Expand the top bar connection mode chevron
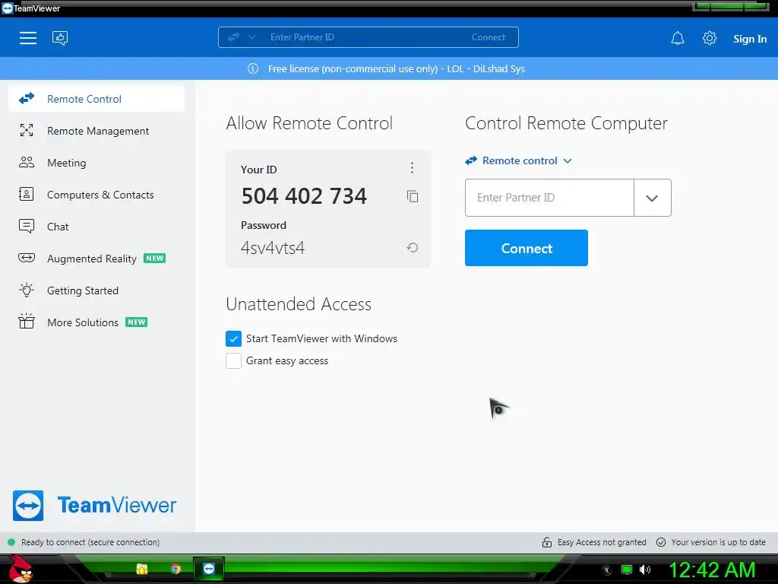The image size is (778, 584). pos(252,37)
